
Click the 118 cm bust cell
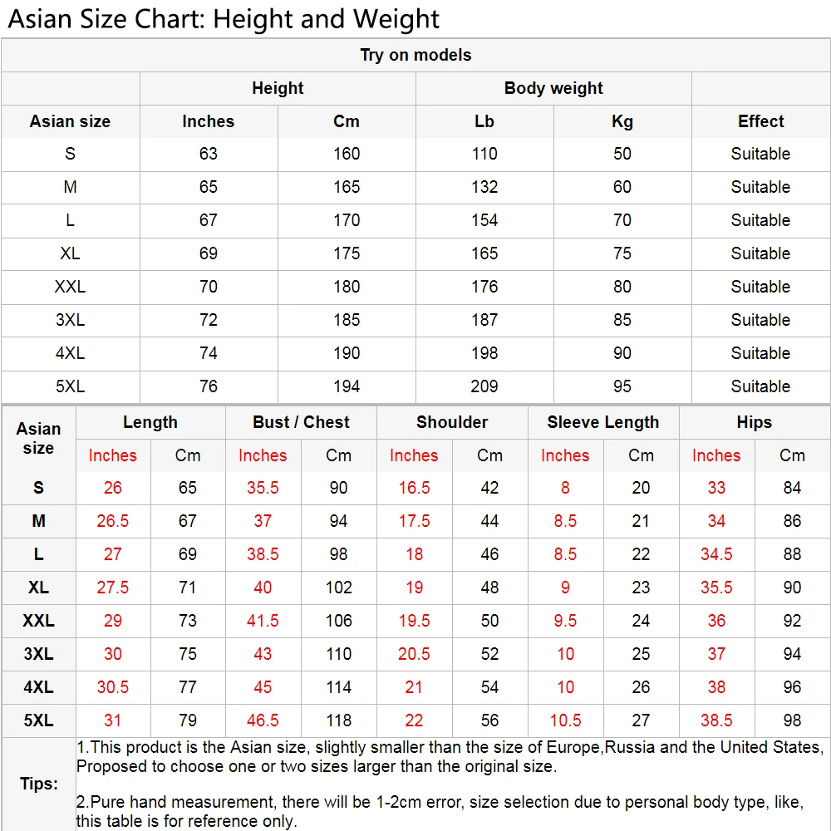pyautogui.click(x=338, y=720)
